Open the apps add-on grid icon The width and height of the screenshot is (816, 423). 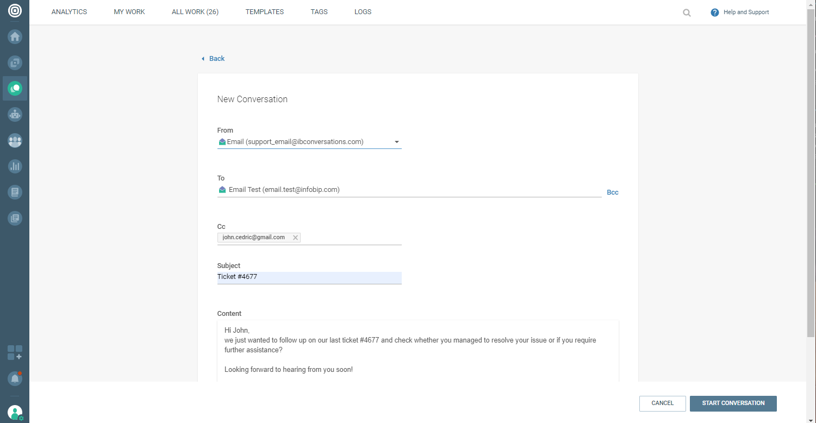15,352
